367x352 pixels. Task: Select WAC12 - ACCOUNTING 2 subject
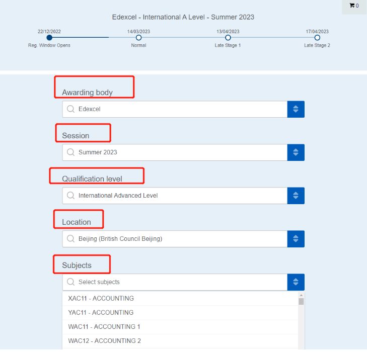(180, 341)
